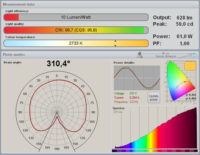Click the '59,0 cd' peak value
This screenshot has height=155, width=200.
(x=184, y=24)
